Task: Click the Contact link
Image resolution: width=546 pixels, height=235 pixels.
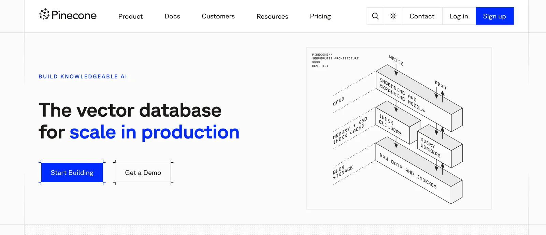Action: point(422,16)
